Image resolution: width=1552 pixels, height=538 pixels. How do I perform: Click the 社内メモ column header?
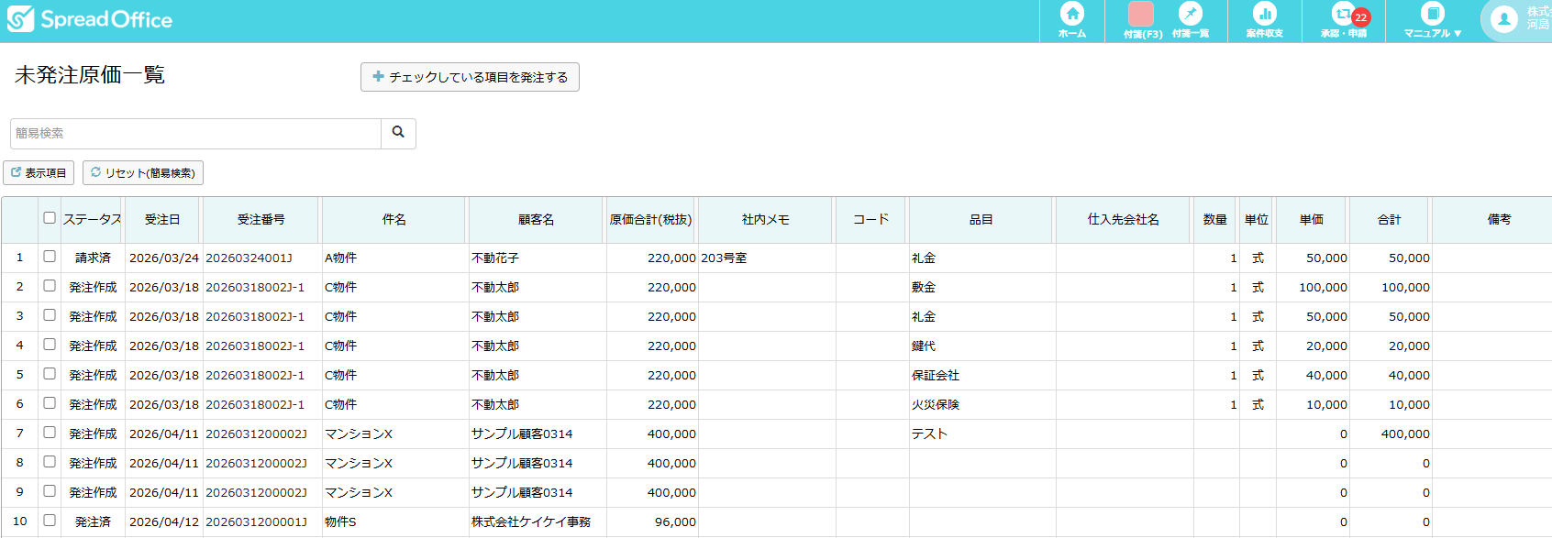[x=766, y=219]
